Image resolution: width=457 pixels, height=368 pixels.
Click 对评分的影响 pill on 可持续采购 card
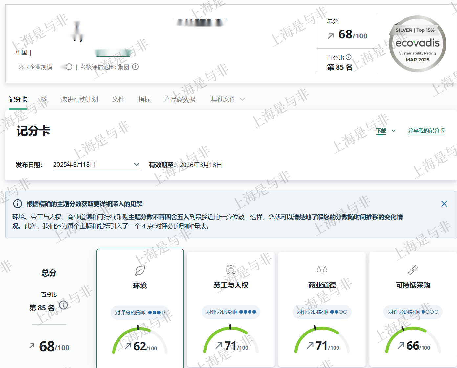tap(413, 312)
